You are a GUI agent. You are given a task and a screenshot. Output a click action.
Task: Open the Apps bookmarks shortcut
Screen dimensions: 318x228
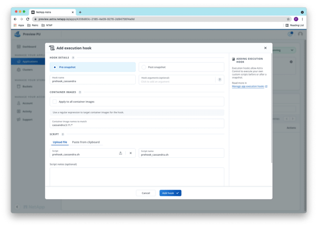[x=19, y=25]
